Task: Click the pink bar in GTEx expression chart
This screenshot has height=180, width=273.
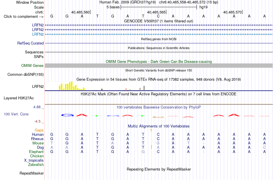Action: click(x=126, y=89)
